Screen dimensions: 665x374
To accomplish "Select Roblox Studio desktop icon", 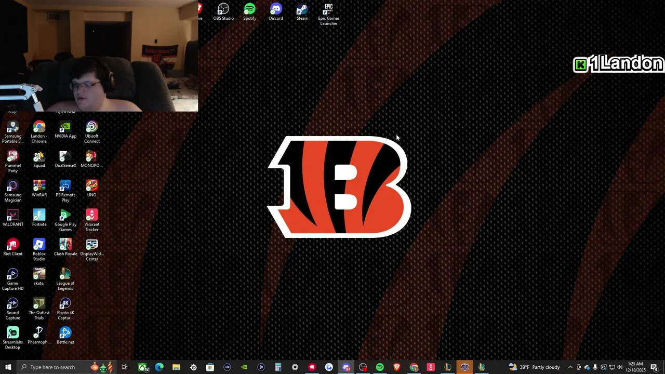I will (x=39, y=250).
